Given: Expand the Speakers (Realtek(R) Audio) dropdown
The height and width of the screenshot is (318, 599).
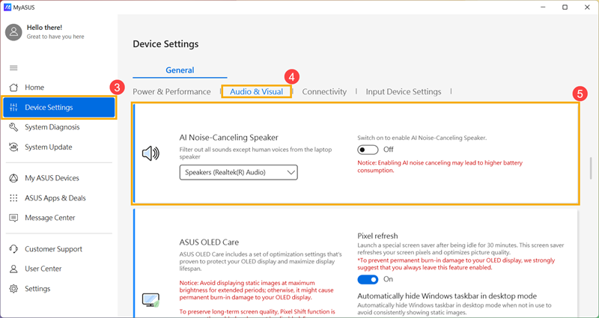Looking at the screenshot, I should click(x=239, y=173).
